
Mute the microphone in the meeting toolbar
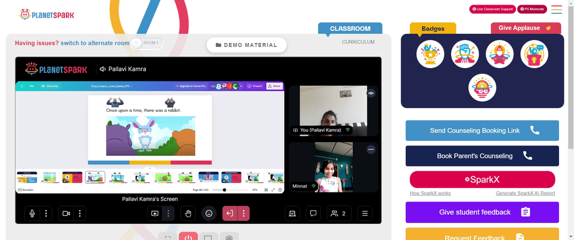tap(32, 214)
